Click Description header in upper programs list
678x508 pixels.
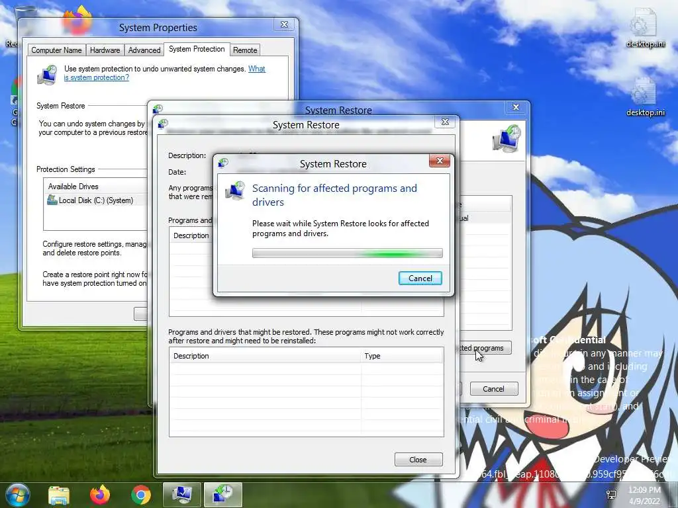(x=191, y=235)
